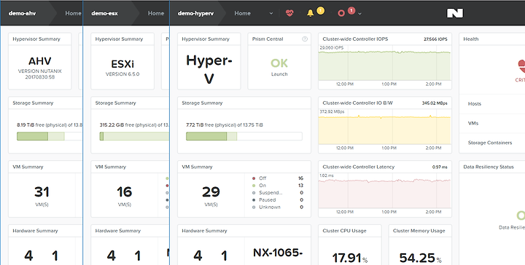Screen dimensions: 525x265
Task: Open Storage Containers row in Health widget
Action: coord(492,143)
